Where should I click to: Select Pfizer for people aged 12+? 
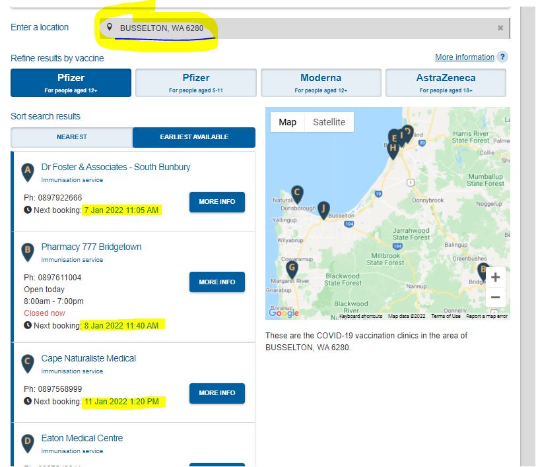71,82
